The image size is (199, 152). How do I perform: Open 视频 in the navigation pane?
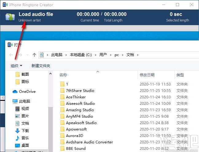(22, 109)
